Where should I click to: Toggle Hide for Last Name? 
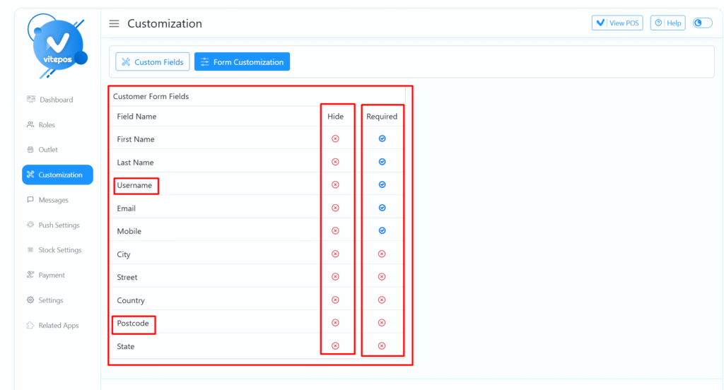click(336, 162)
